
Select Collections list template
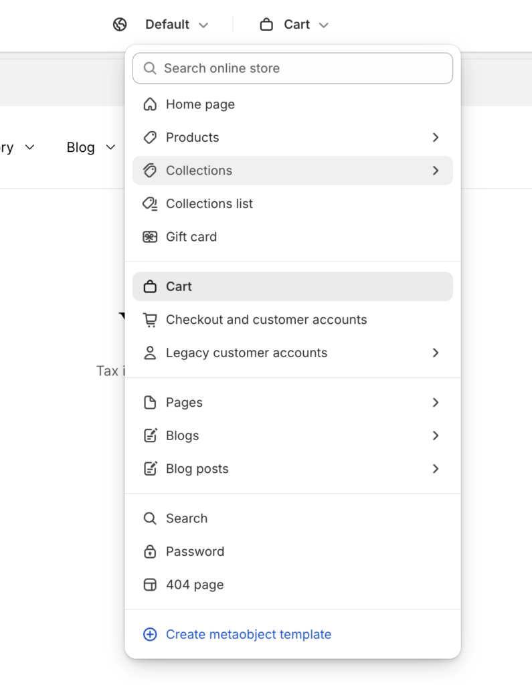pos(292,203)
